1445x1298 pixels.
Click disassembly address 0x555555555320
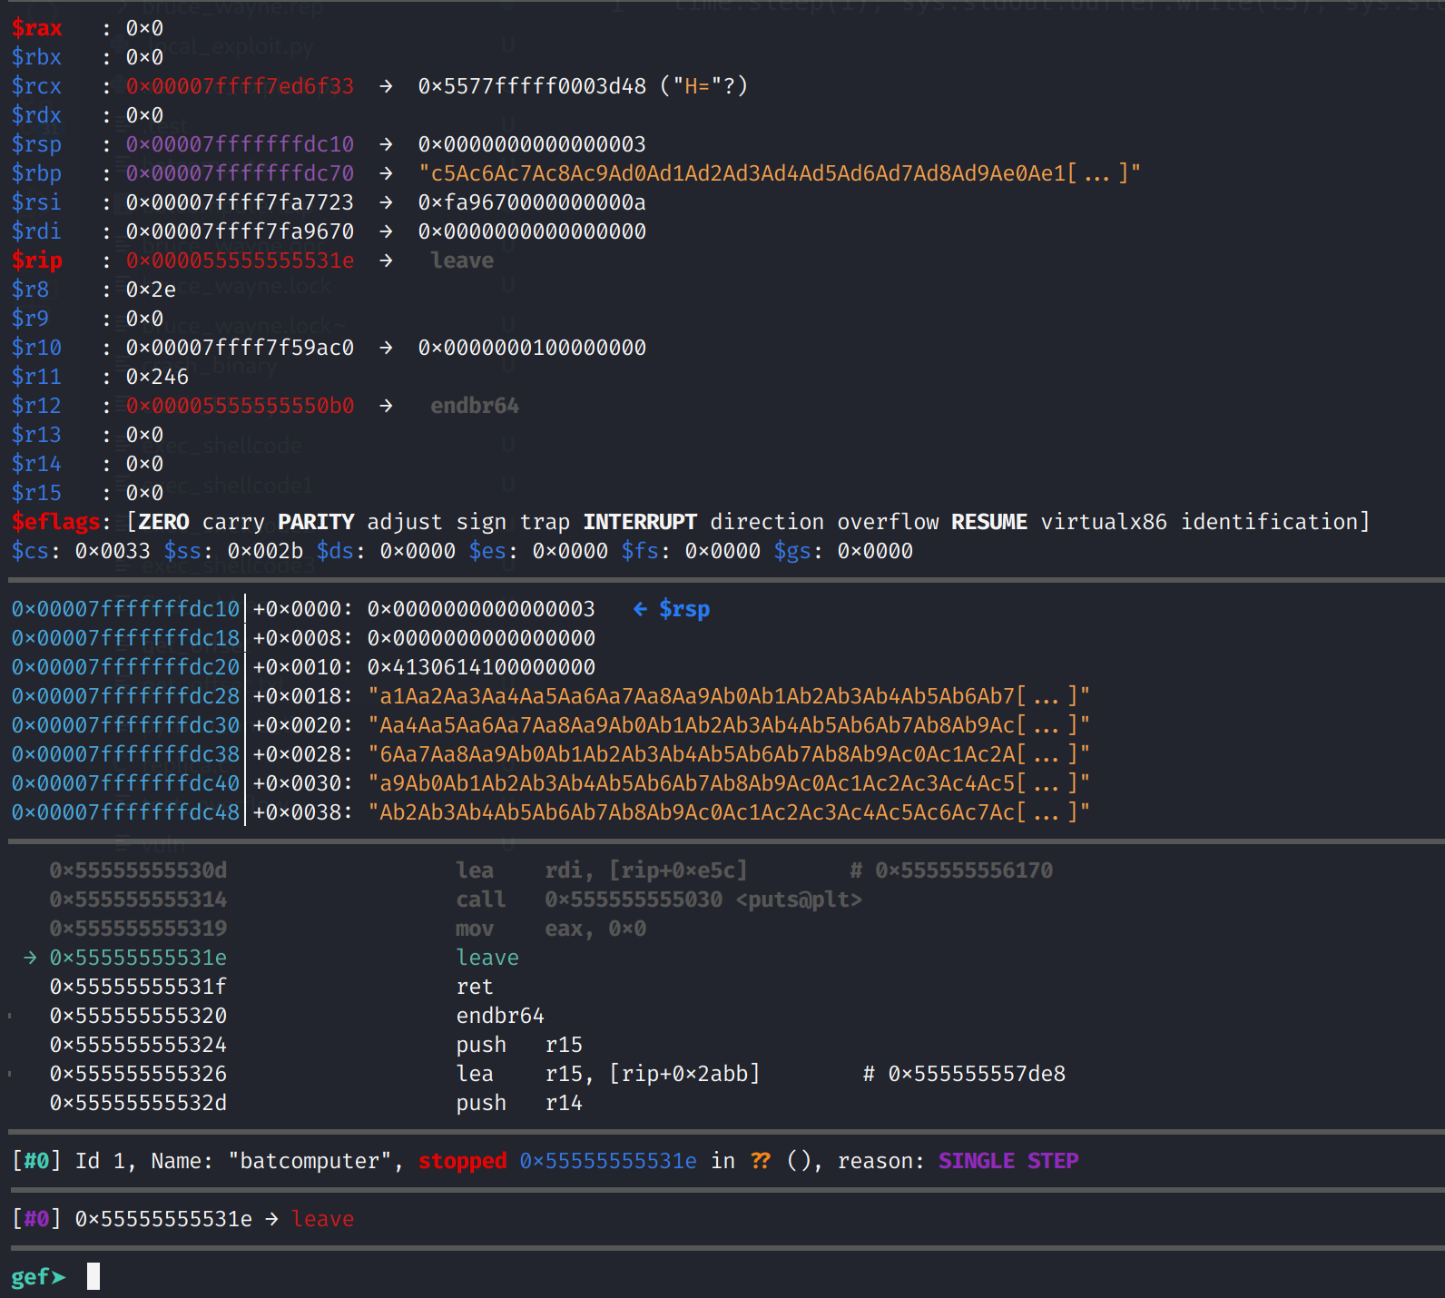point(138,1016)
